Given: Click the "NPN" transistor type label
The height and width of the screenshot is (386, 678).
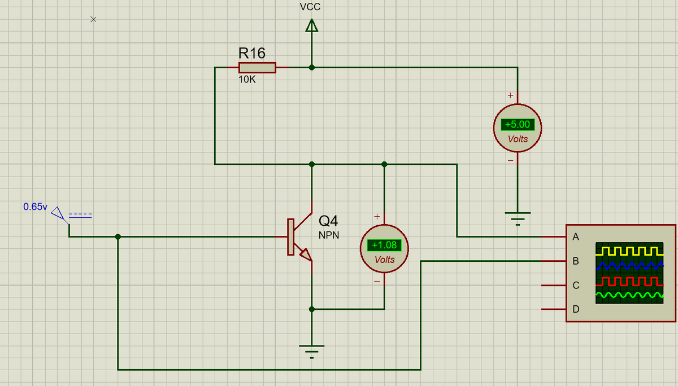Looking at the screenshot, I should [x=329, y=235].
